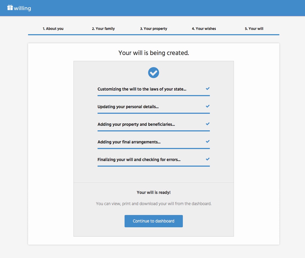Image resolution: width=305 pixels, height=258 pixels.
Task: Click progress bar under Adding your final arrangements
Action: click(x=154, y=148)
